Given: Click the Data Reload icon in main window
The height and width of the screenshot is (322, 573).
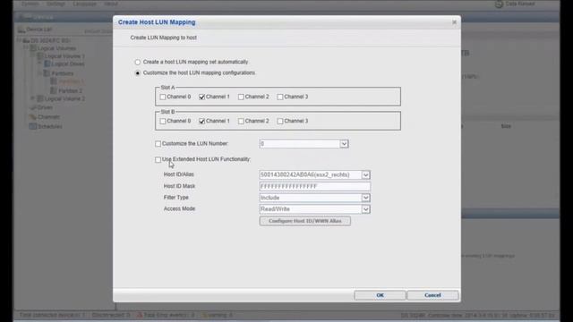Looking at the screenshot, I should (499, 4).
